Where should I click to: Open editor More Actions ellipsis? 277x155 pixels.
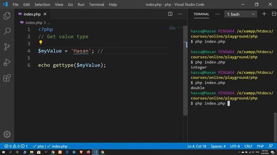[x=180, y=14]
